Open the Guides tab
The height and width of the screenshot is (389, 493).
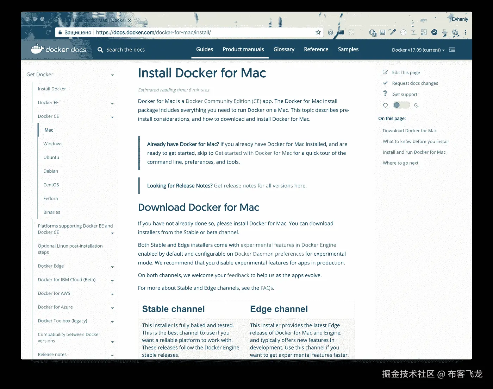(x=205, y=50)
